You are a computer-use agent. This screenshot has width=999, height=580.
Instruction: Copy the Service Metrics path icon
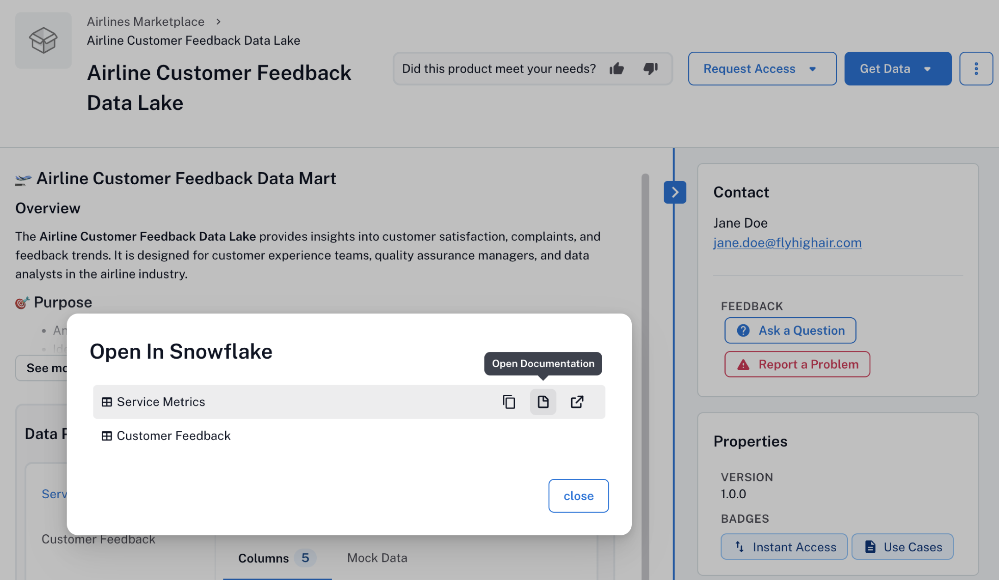(x=509, y=402)
